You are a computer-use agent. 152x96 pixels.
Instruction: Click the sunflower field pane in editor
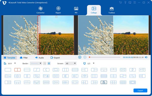tap(56, 35)
